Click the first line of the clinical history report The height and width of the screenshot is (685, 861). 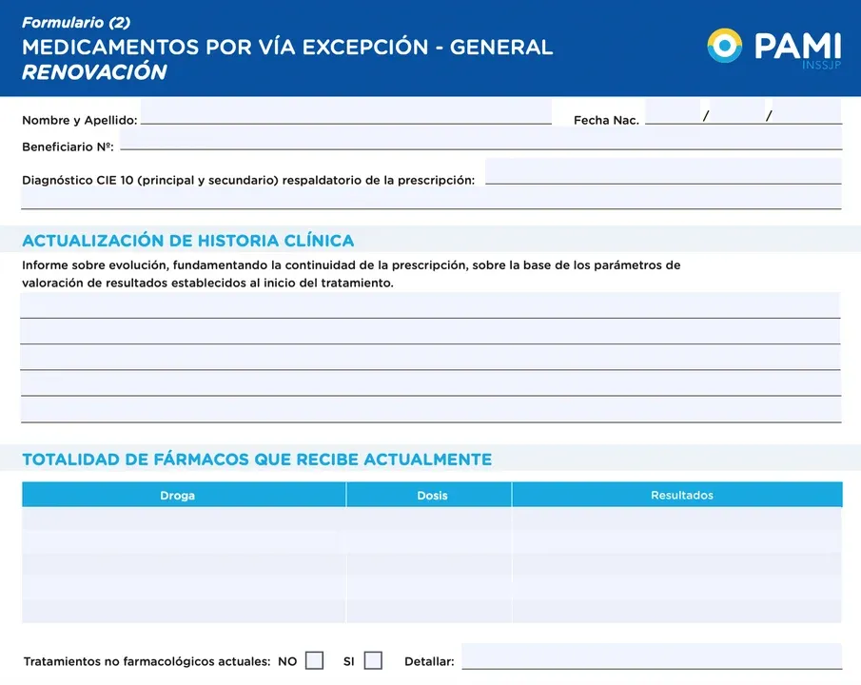430,305
